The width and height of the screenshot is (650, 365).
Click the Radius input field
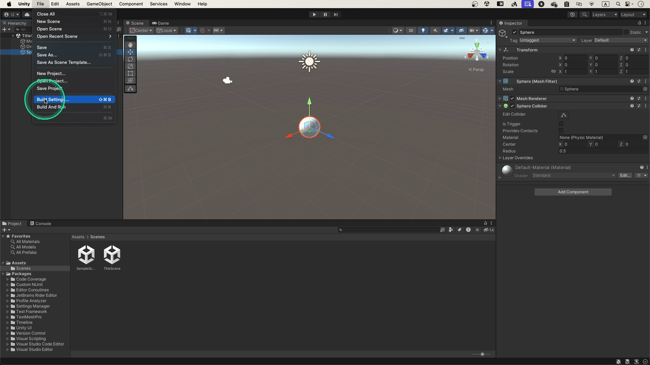point(603,151)
